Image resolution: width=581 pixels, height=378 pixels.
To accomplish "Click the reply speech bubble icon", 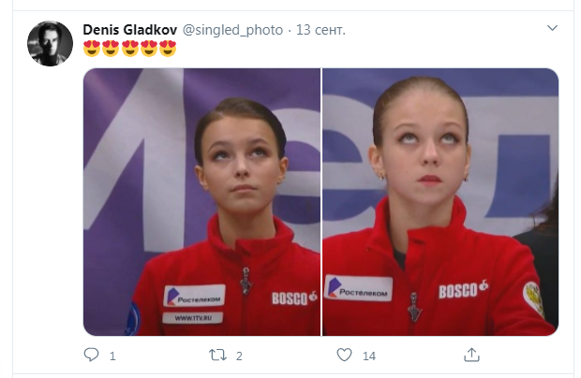I will (x=91, y=355).
